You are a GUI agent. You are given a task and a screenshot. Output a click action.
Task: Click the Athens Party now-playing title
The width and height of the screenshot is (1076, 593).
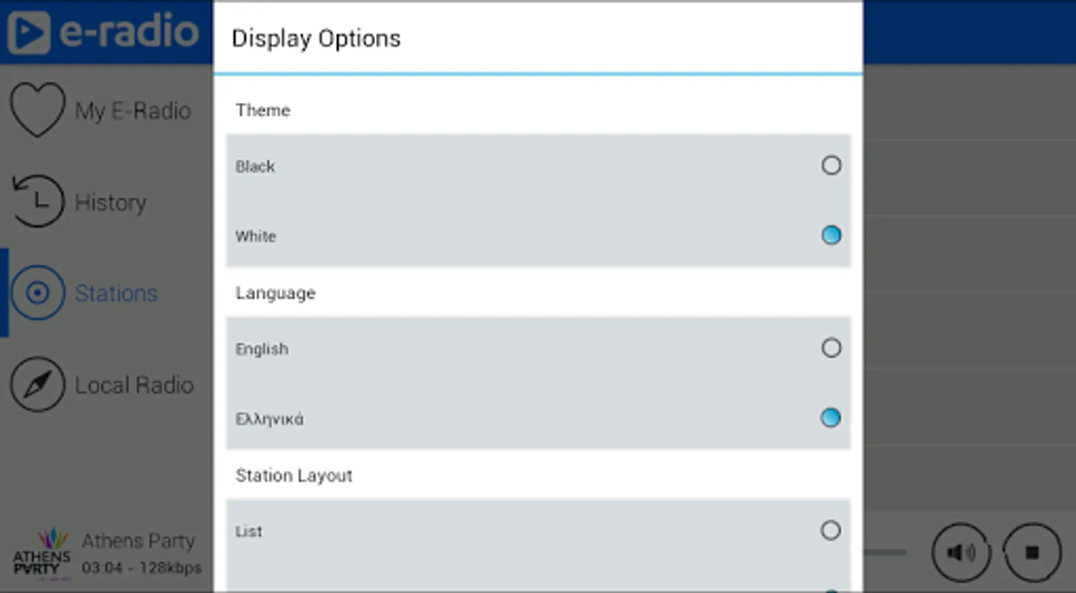(138, 541)
